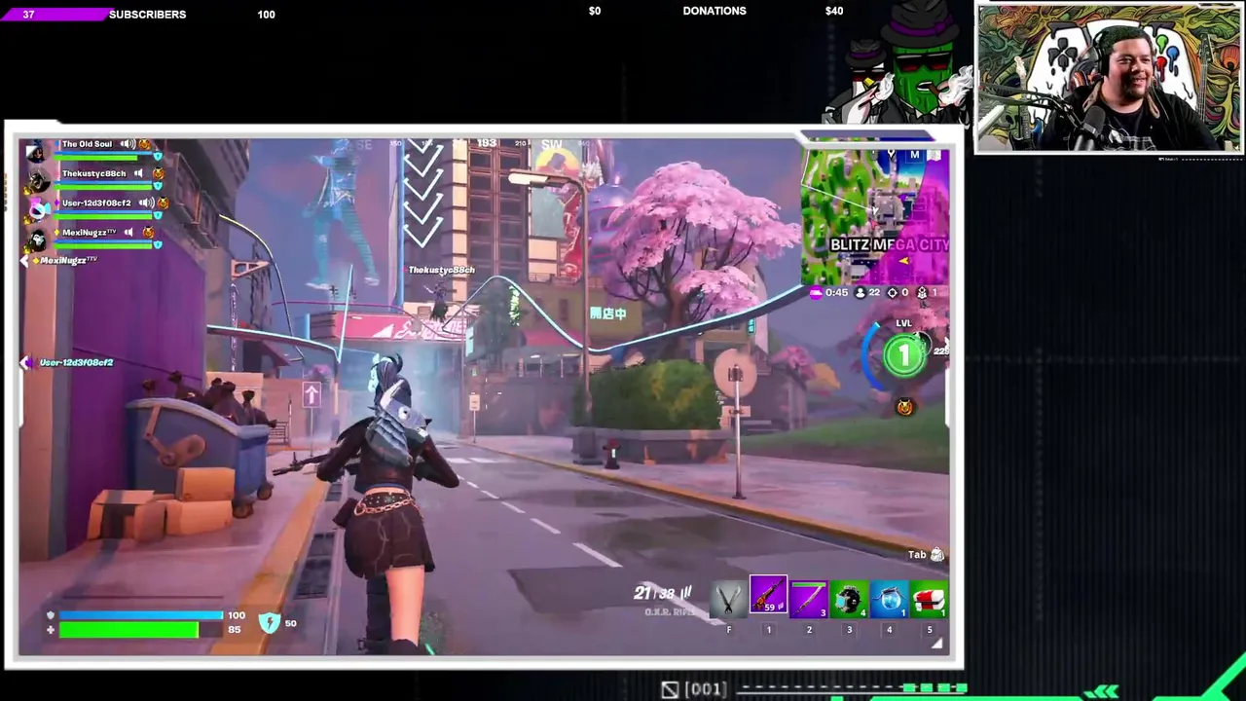
Task: Click the User-12d3f08cf2 off-screen teammate marker
Action: click(68, 362)
